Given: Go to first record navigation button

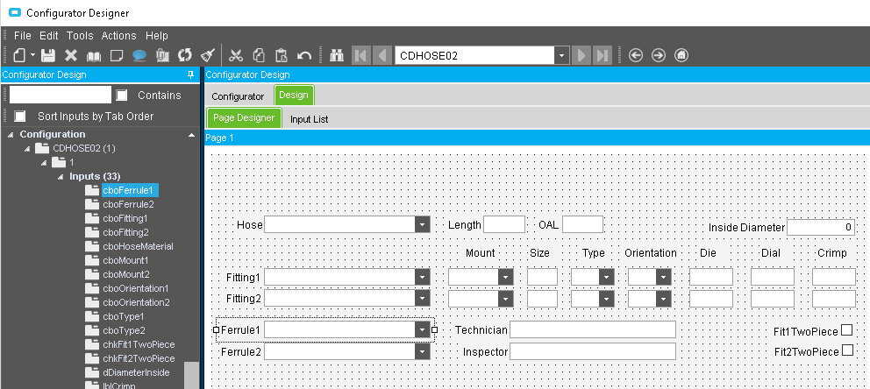Looking at the screenshot, I should [x=361, y=55].
